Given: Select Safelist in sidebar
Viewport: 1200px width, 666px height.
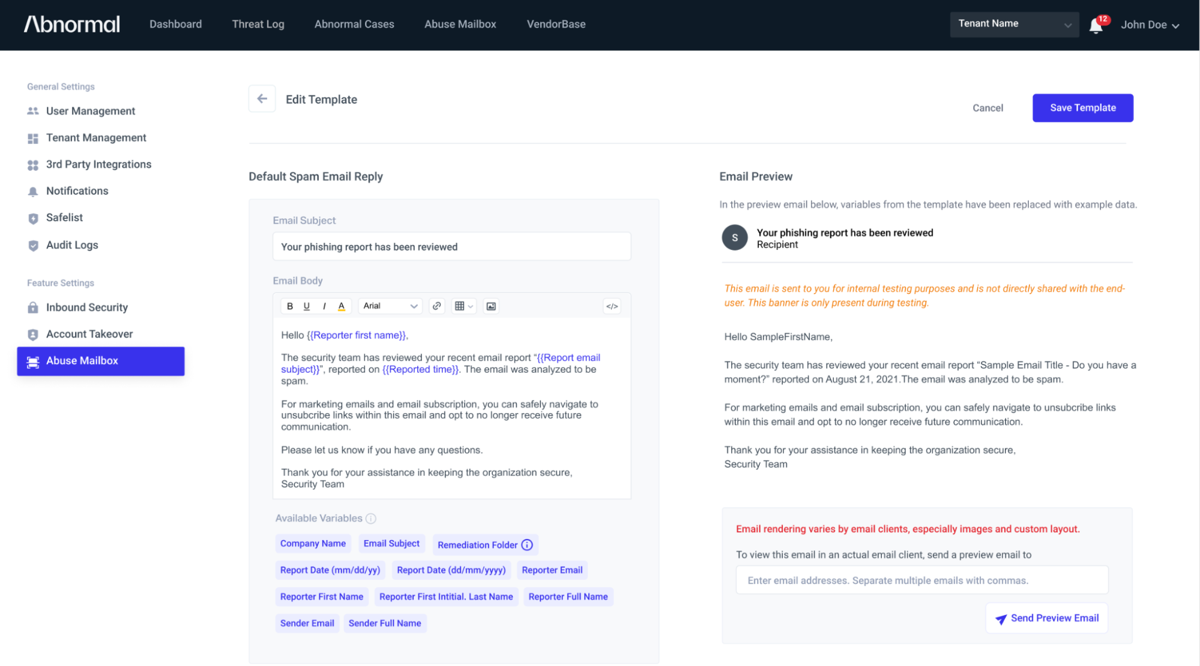Looking at the screenshot, I should click(x=64, y=218).
